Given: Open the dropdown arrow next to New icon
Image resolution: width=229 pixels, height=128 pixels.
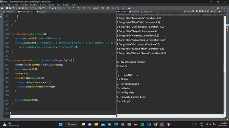Looking at the screenshot, I should coord(4,8).
